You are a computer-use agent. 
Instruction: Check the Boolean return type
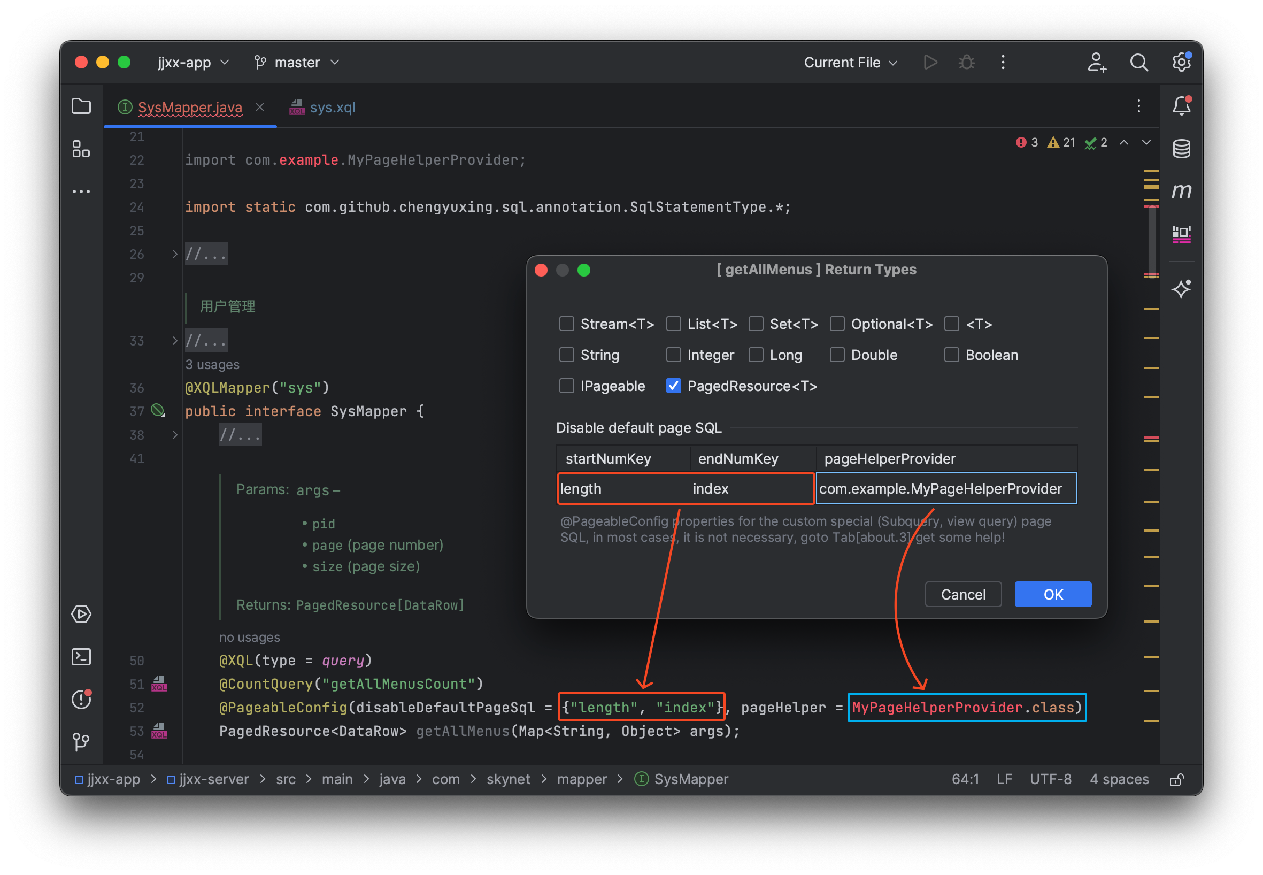tap(951, 355)
